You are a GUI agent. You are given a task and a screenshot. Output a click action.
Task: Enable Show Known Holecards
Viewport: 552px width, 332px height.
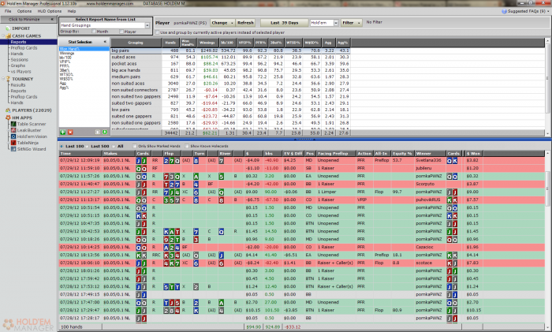[x=187, y=146]
